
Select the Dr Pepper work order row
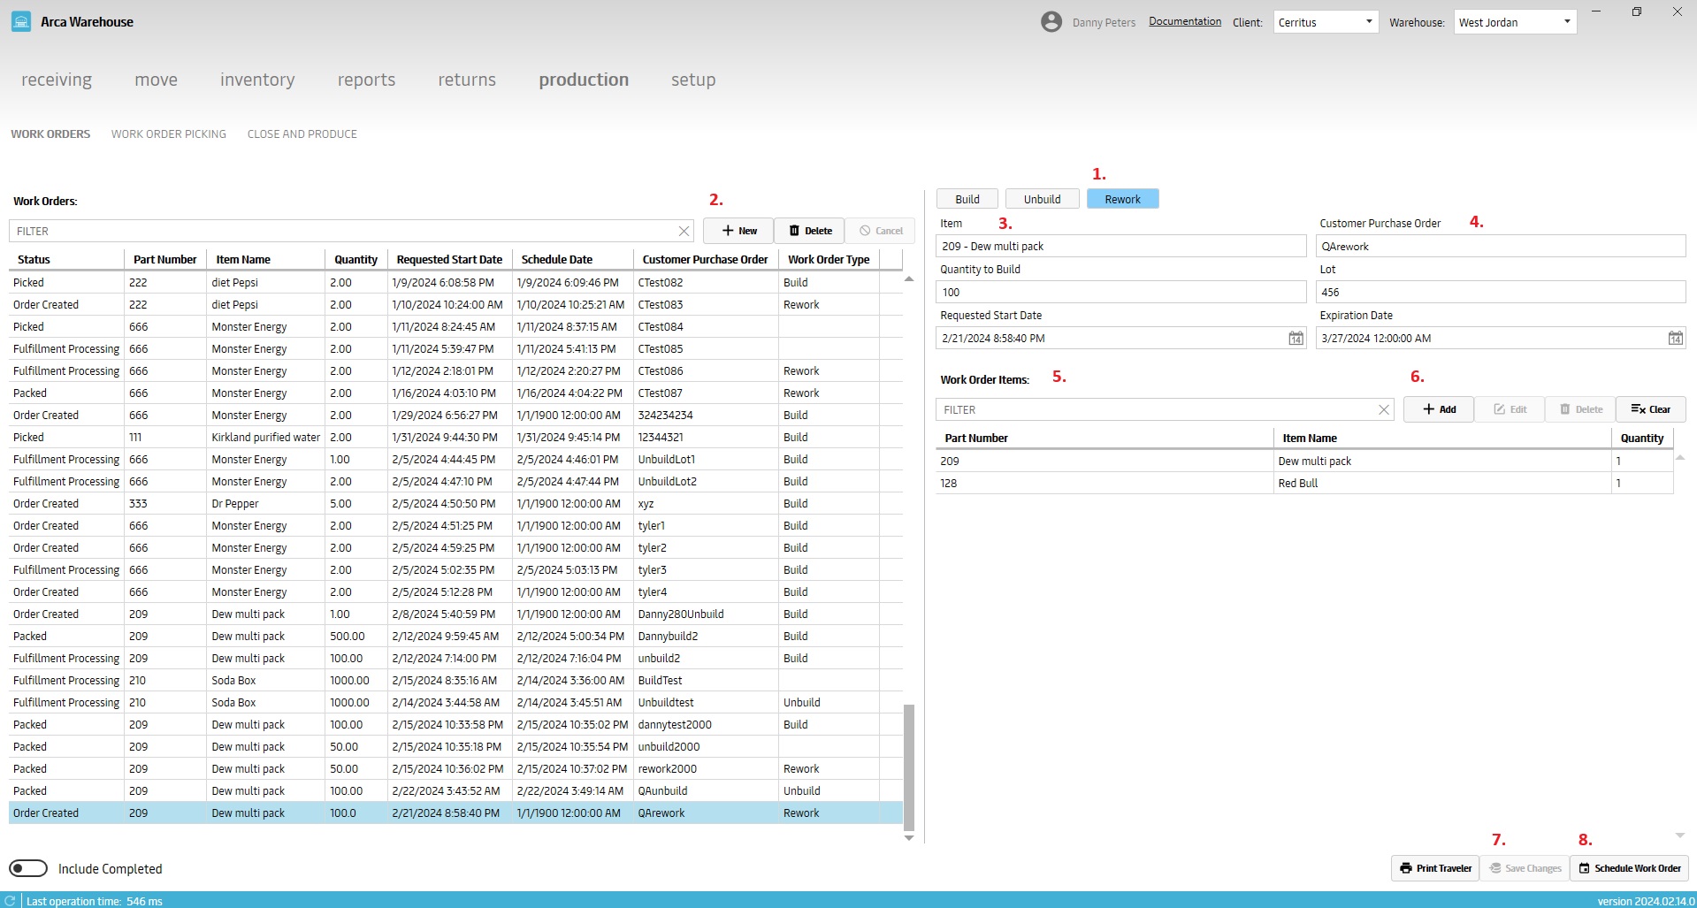pyautogui.click(x=455, y=504)
